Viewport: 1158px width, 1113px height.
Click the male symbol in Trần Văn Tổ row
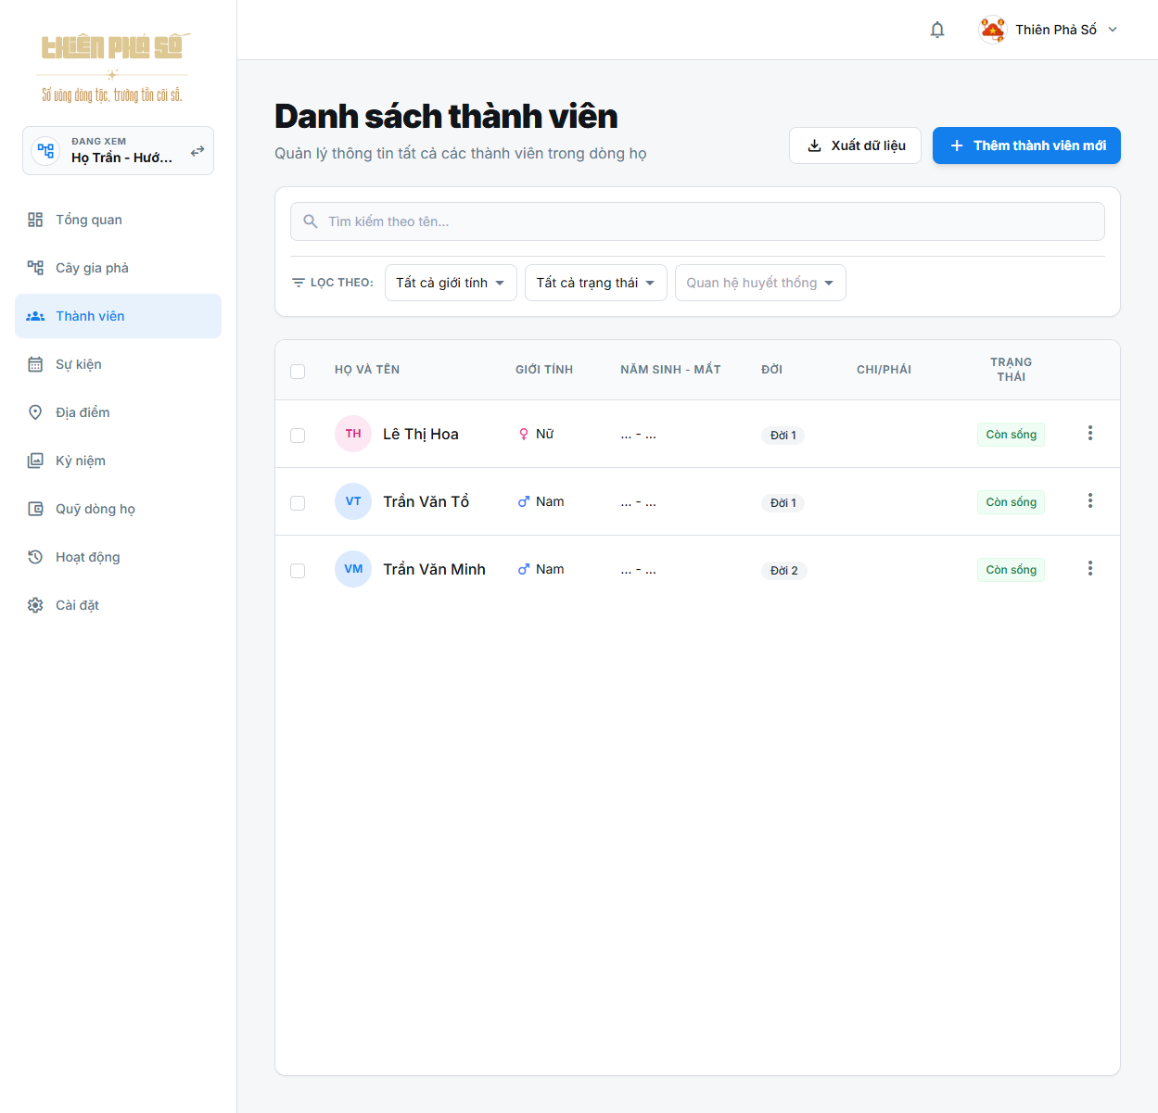[x=524, y=501]
